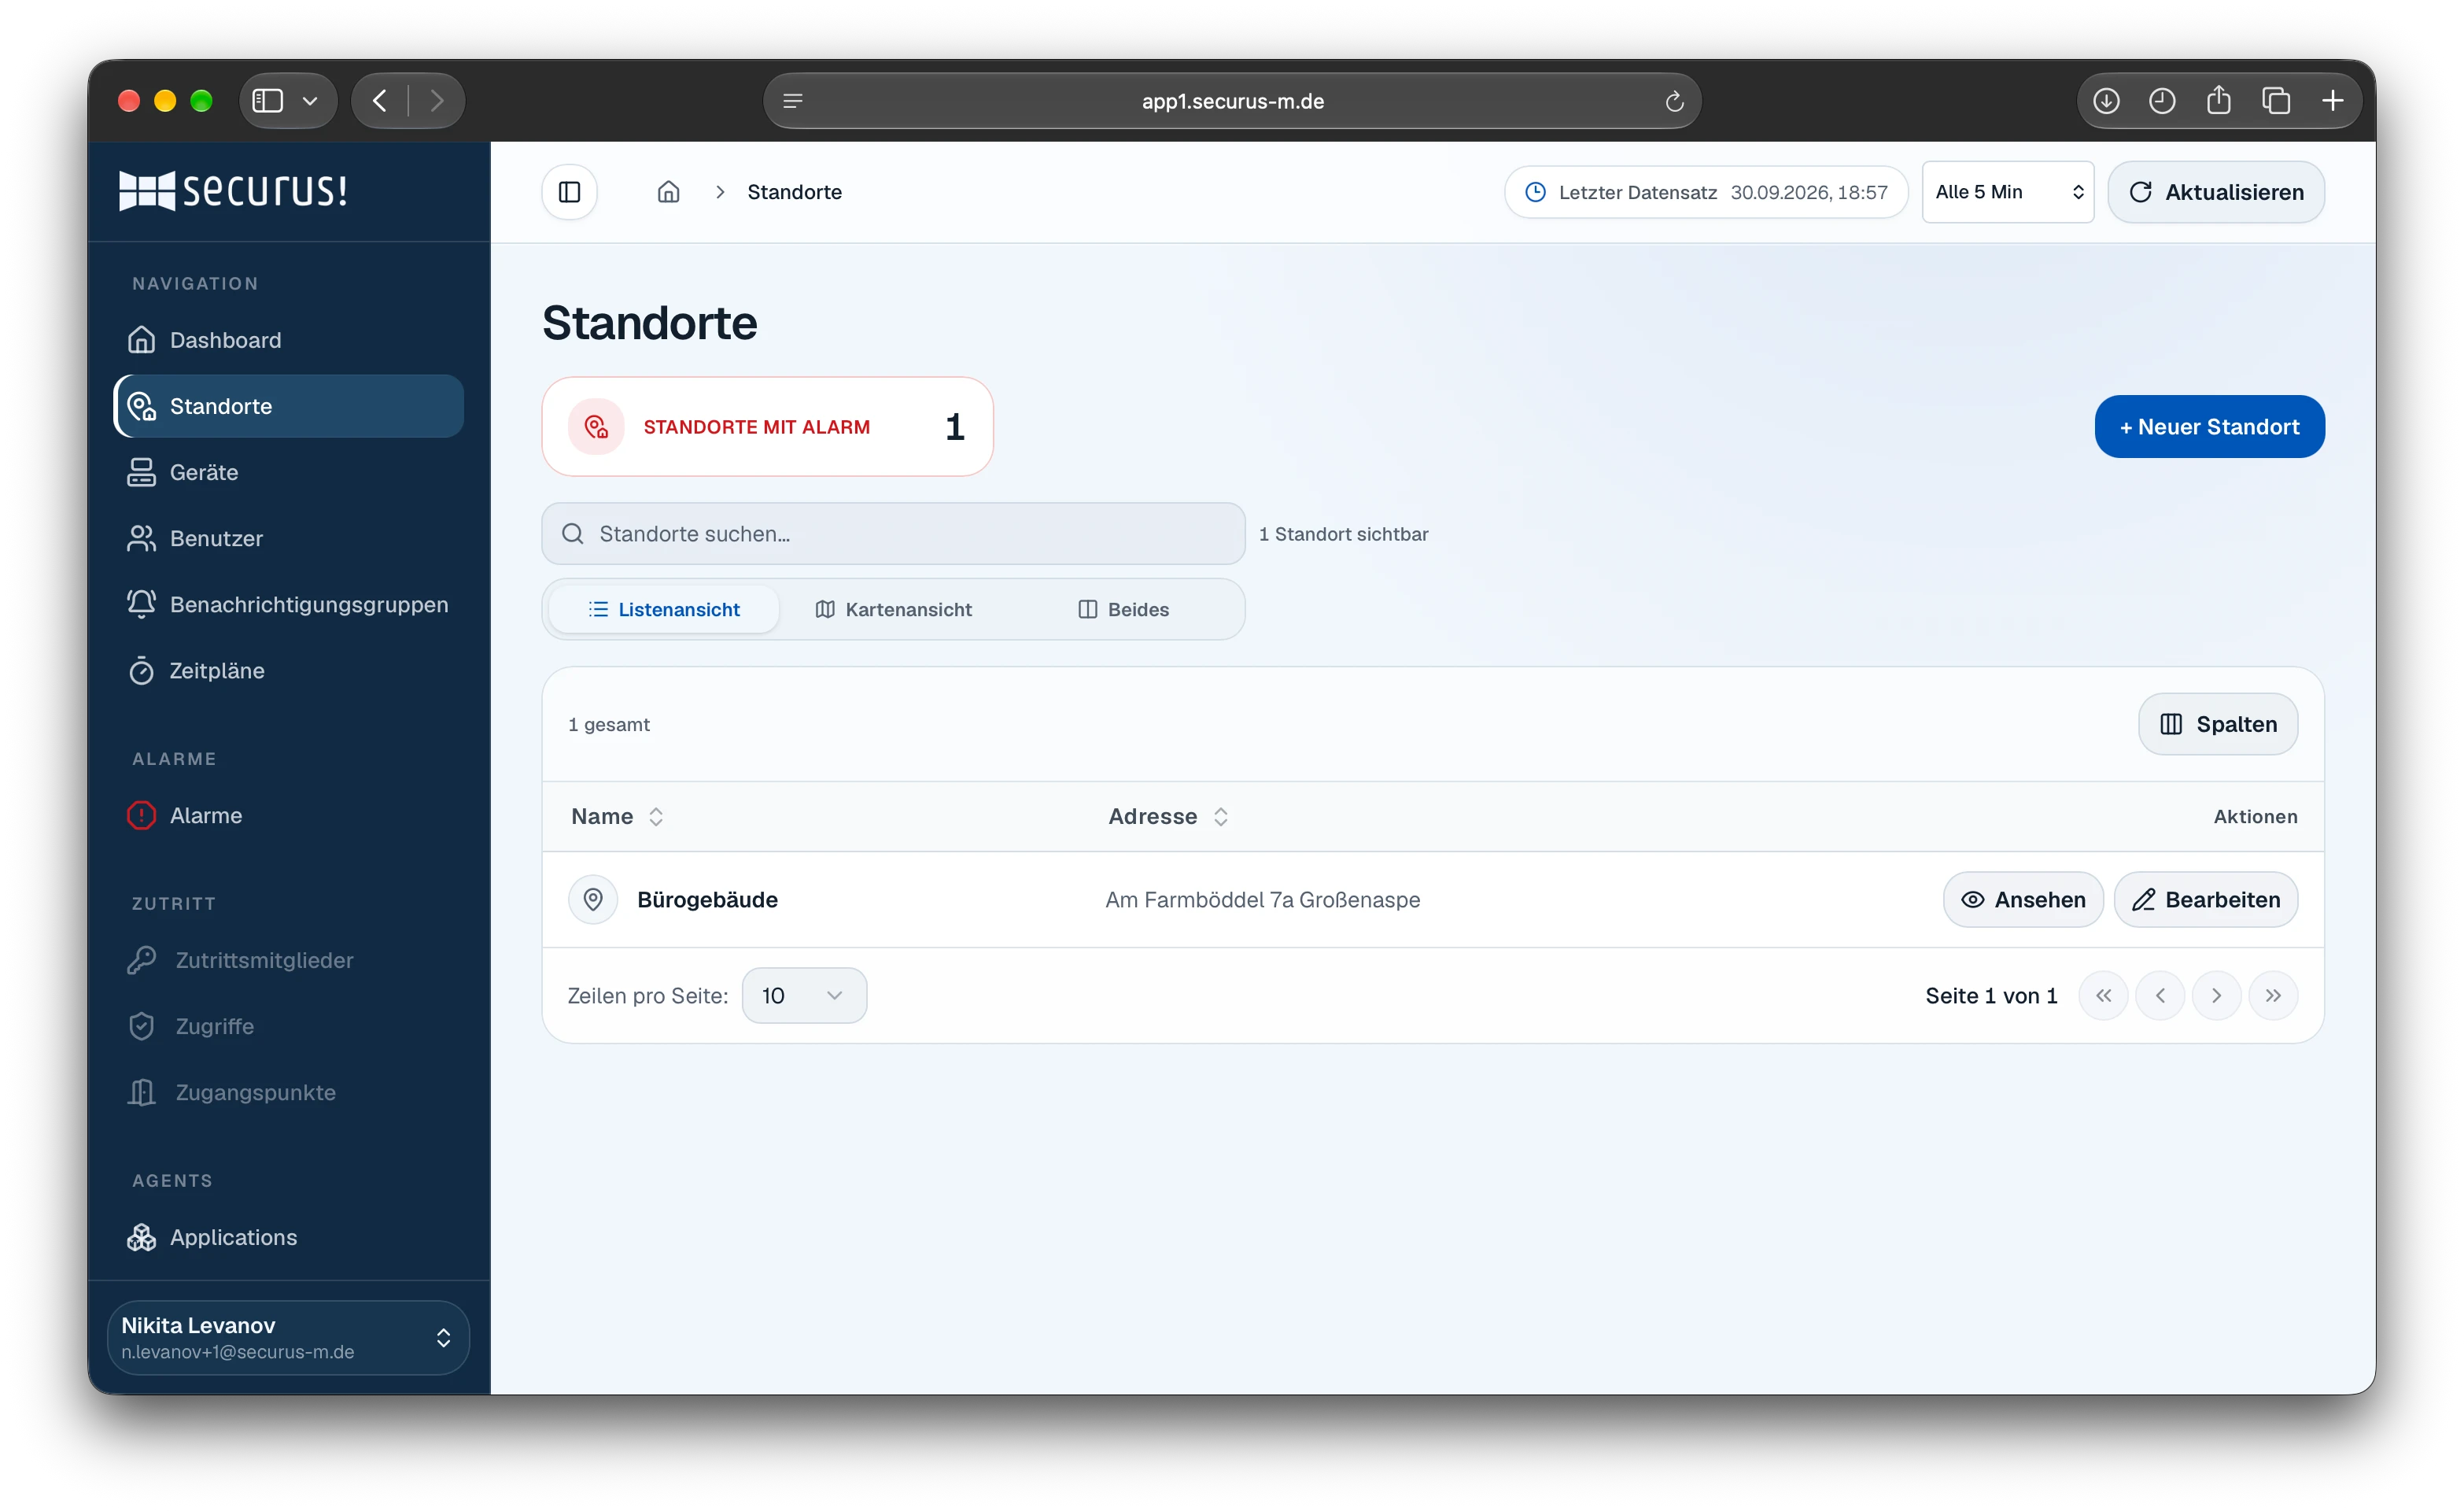Open Alarme in the sidebar
The image size is (2464, 1511).
pyautogui.click(x=288, y=815)
